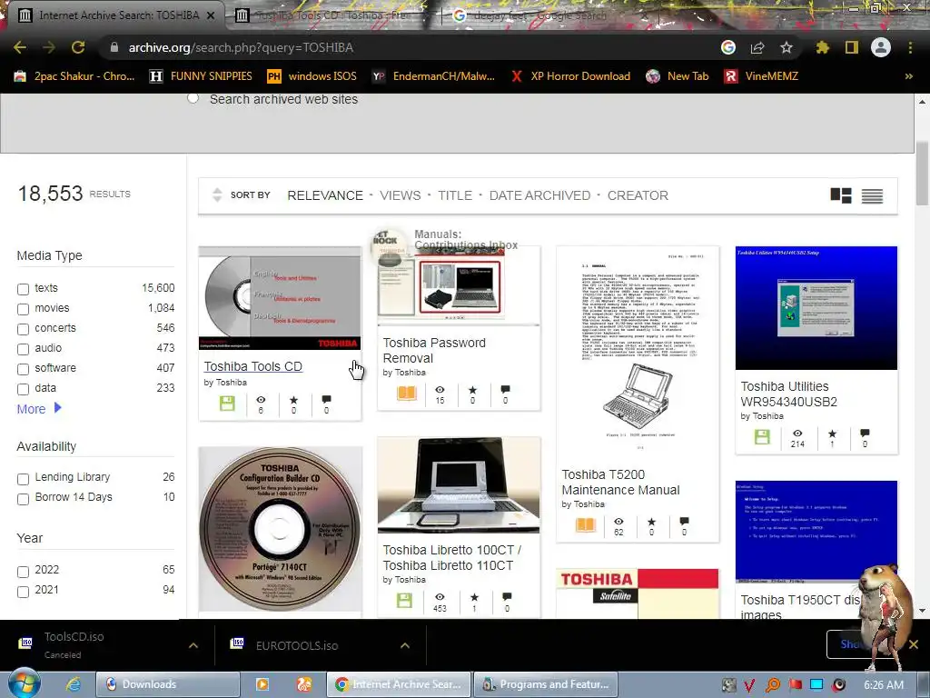
Task: Switch to tile grid view
Action: click(x=841, y=195)
